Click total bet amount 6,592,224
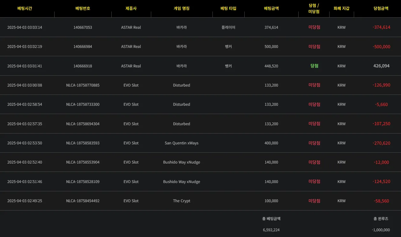The image size is (401, 237). pos(271,230)
